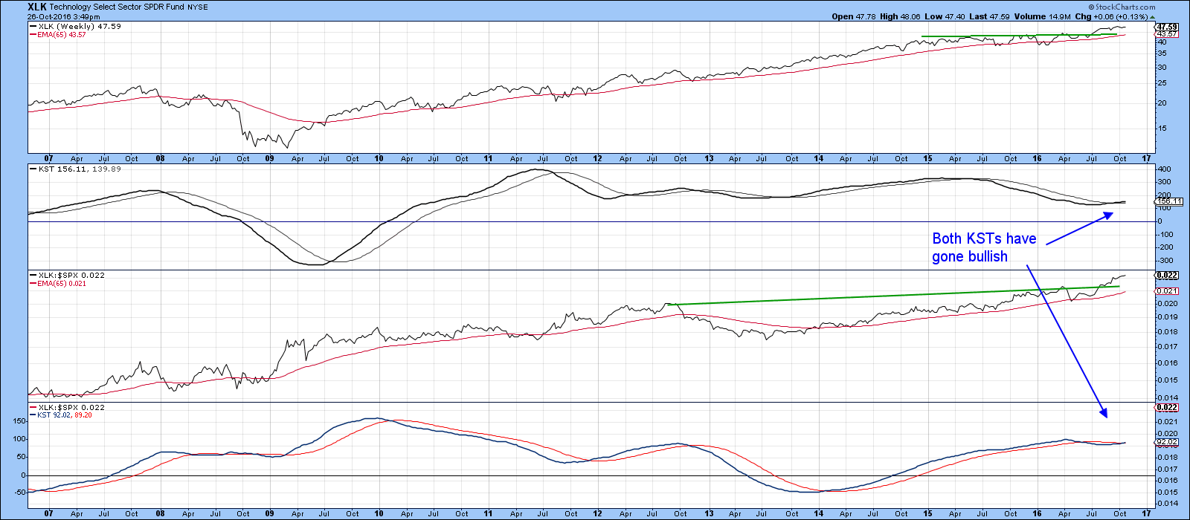Click the 43.57 EMA tag on the right axis
The height and width of the screenshot is (520, 1190).
coord(1167,34)
